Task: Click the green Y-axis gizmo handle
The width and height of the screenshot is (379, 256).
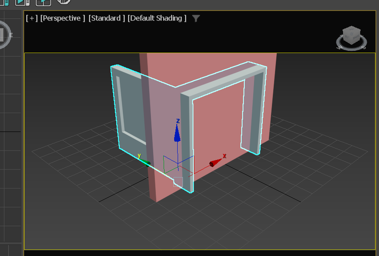Action: click(x=147, y=162)
